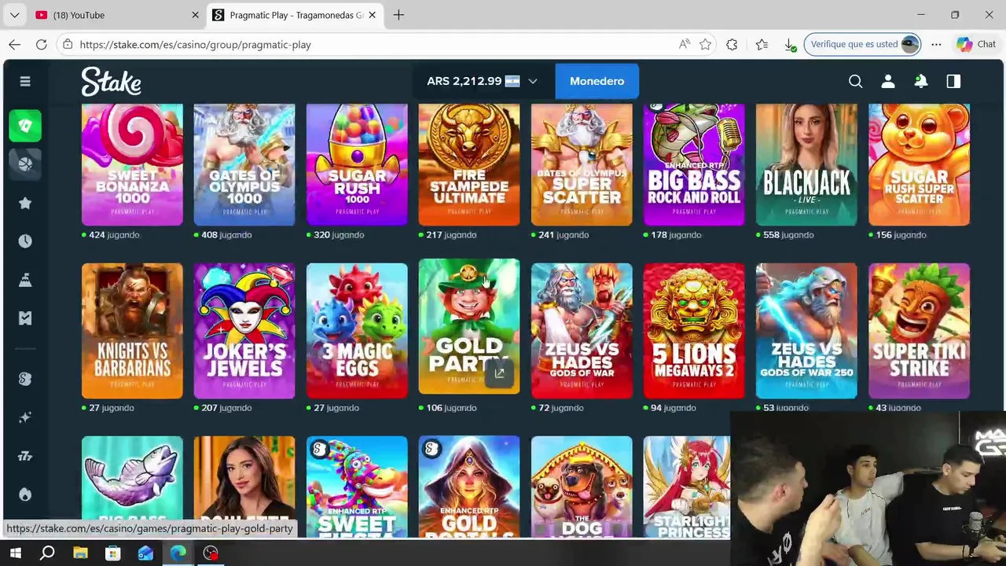Open Slots 777 icon in sidebar
Image resolution: width=1006 pixels, height=566 pixels.
[x=25, y=456]
